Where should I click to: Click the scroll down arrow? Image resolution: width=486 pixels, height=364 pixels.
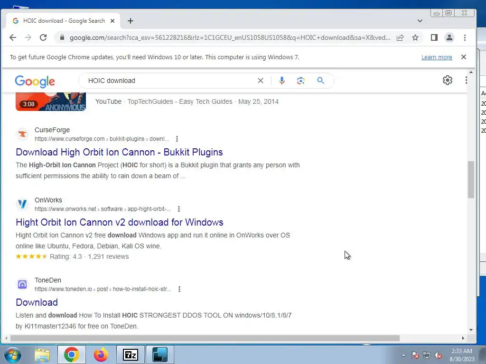click(x=471, y=330)
